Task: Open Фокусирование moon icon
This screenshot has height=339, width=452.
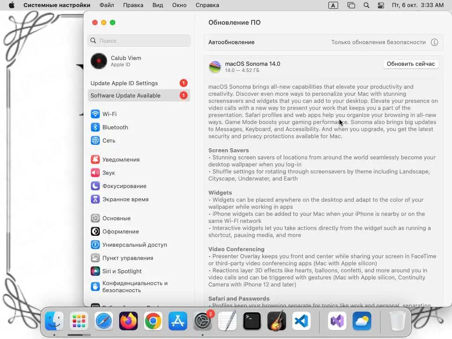Action: [95, 186]
